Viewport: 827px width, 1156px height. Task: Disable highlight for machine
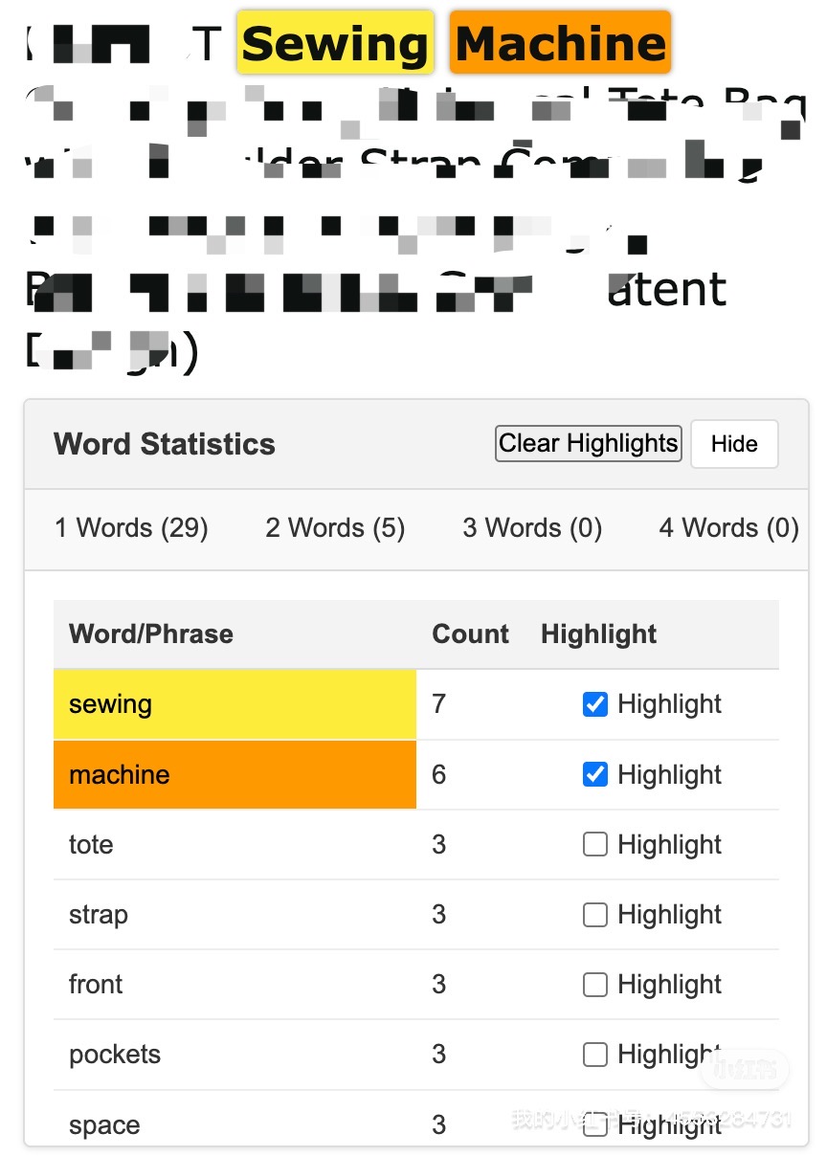pyautogui.click(x=595, y=775)
